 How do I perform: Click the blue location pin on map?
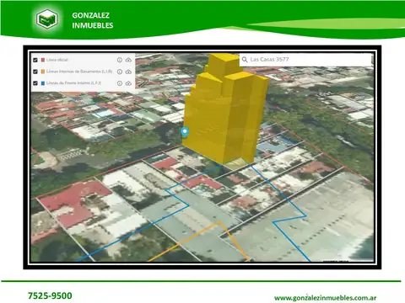click(185, 132)
